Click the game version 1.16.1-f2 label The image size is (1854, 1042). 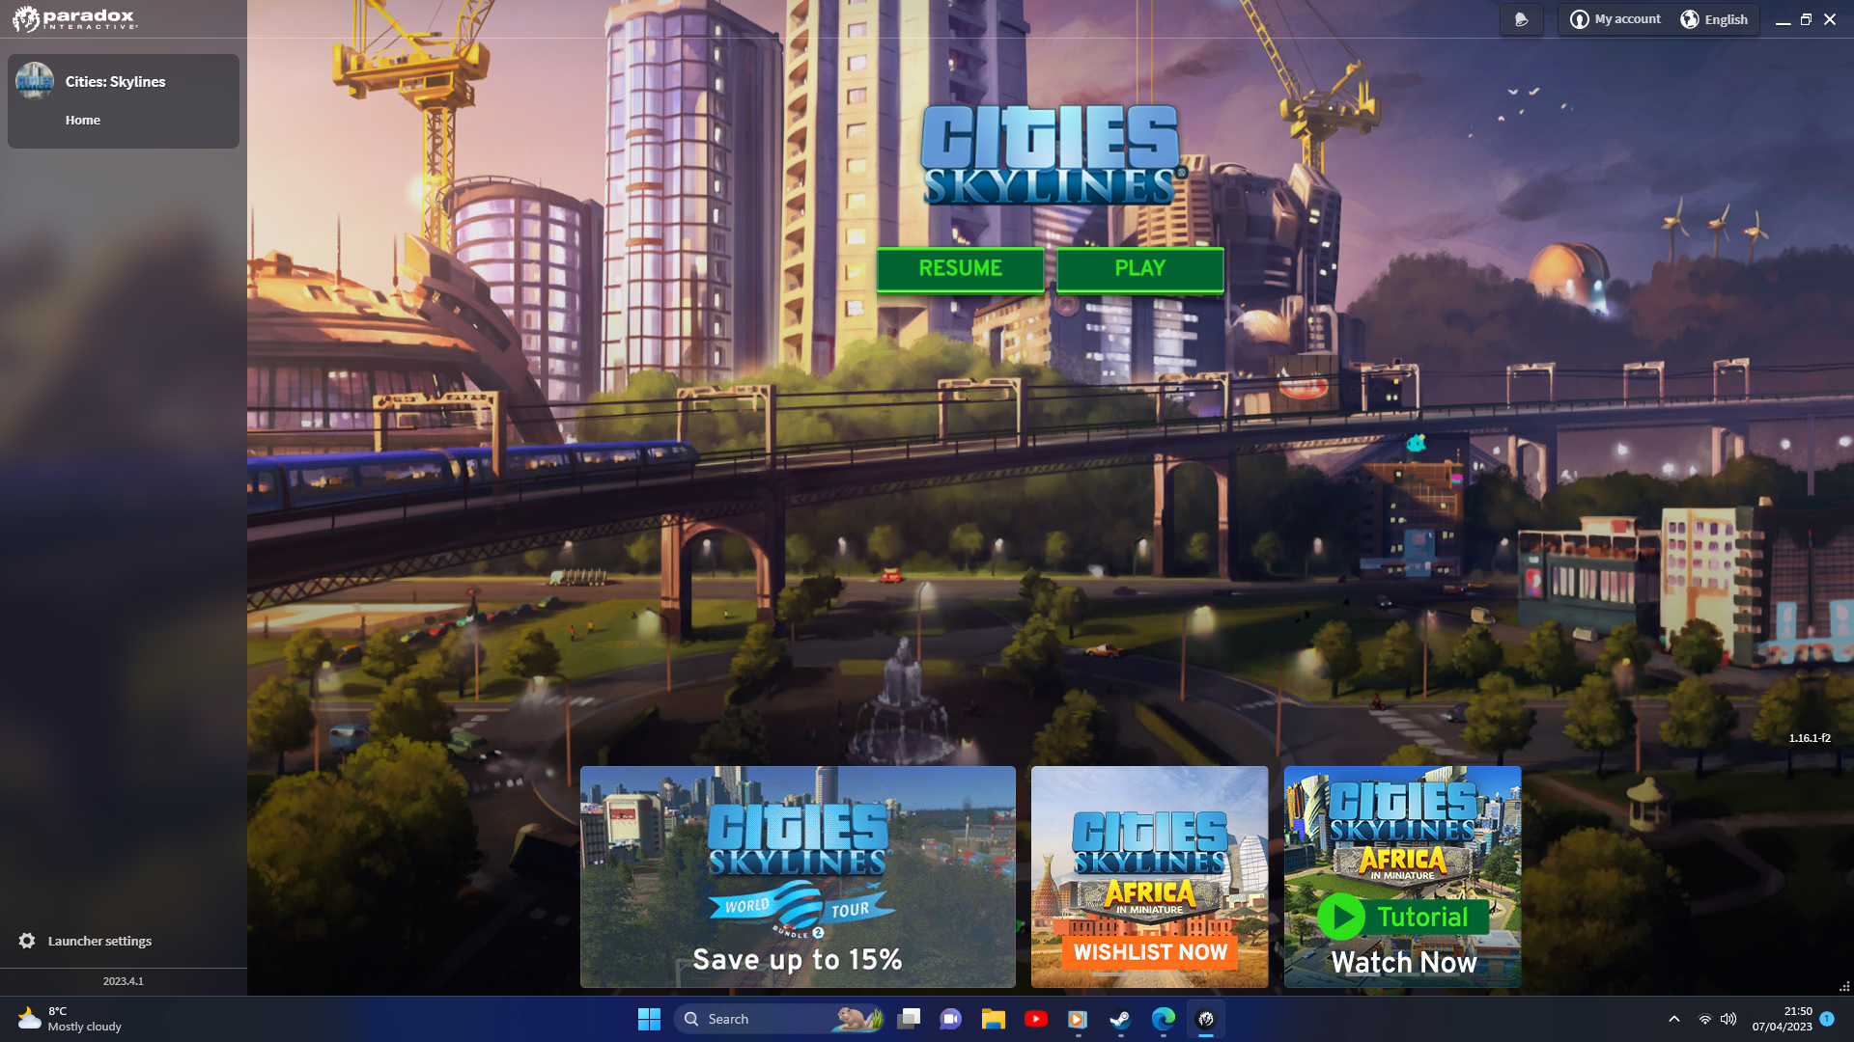(x=1810, y=738)
